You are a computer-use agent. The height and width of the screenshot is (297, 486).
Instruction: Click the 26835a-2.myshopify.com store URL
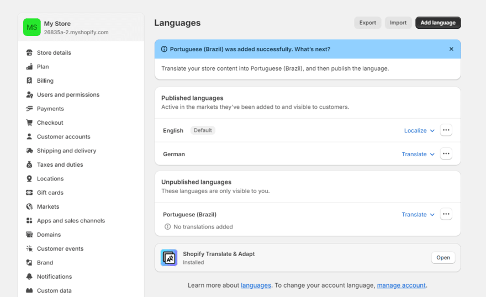coord(76,32)
